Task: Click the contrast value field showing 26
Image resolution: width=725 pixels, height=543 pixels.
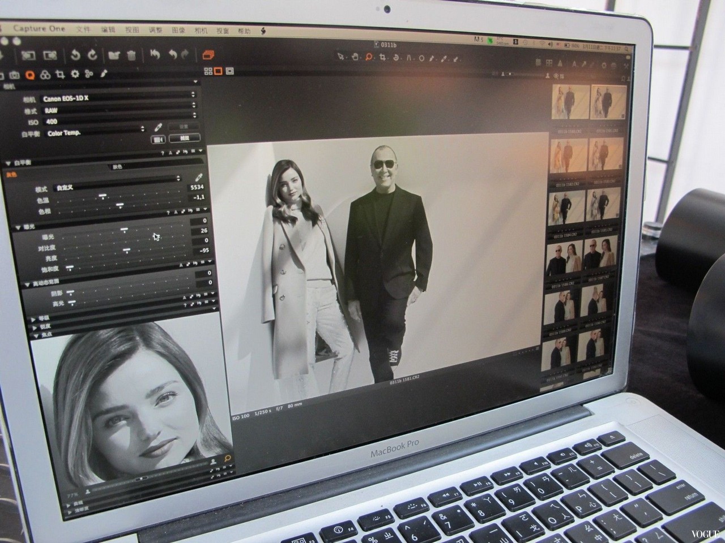Action: coord(199,231)
